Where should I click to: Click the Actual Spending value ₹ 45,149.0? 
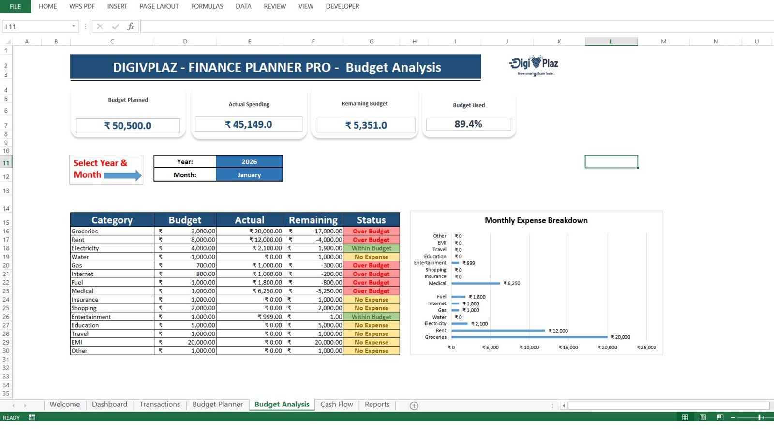tap(249, 124)
